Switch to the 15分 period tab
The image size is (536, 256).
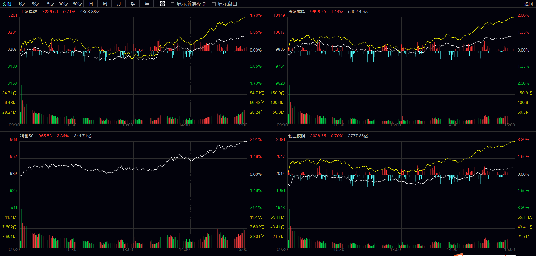[x=49, y=4]
